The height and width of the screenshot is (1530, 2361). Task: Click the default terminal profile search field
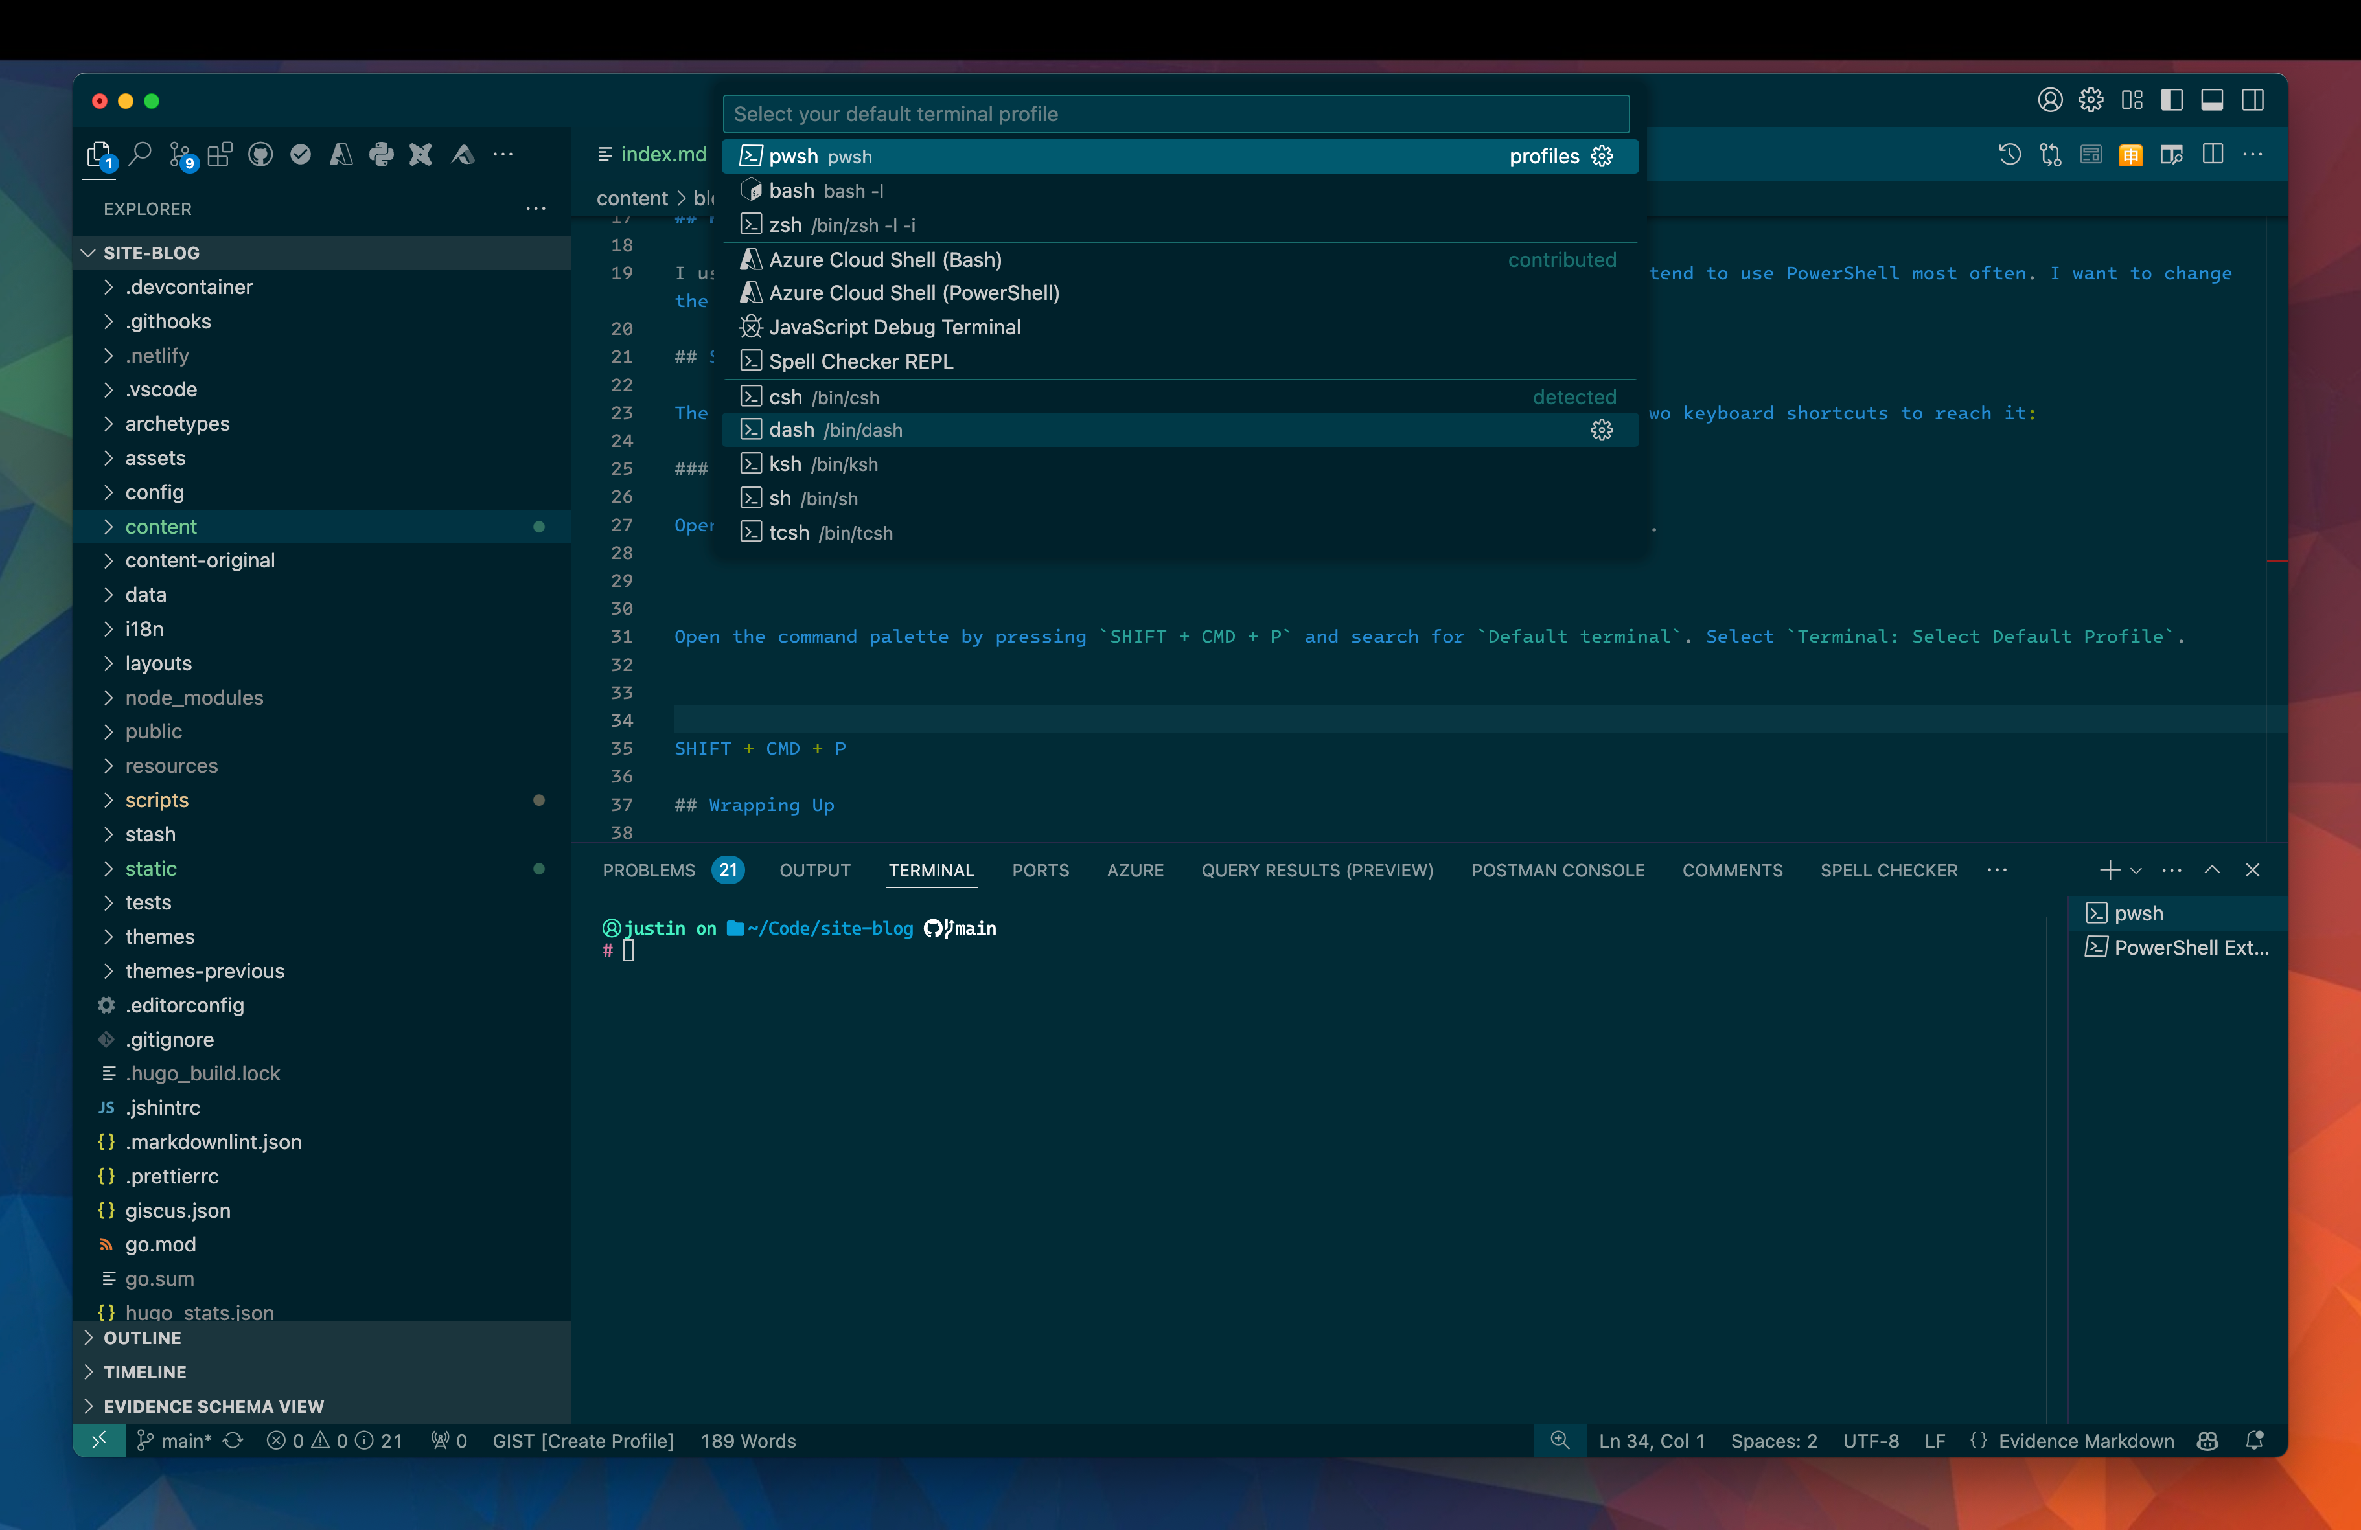point(1175,114)
